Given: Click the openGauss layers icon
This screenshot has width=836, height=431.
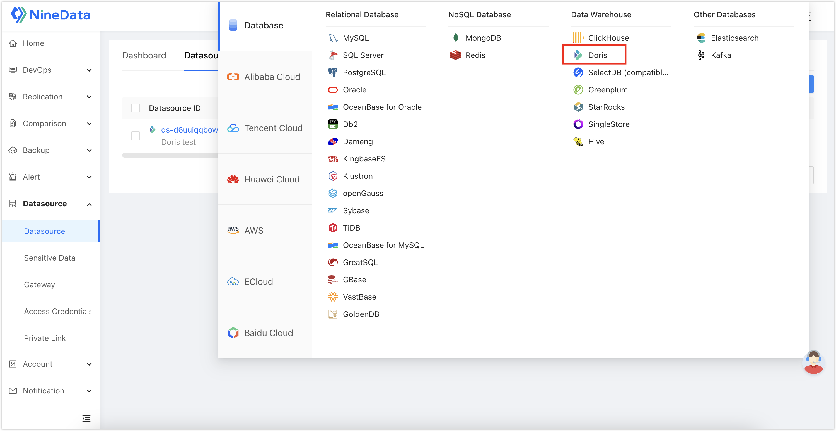Looking at the screenshot, I should point(333,193).
